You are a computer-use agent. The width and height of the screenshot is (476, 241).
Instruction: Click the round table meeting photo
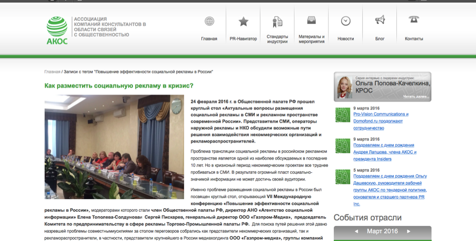coord(114,147)
